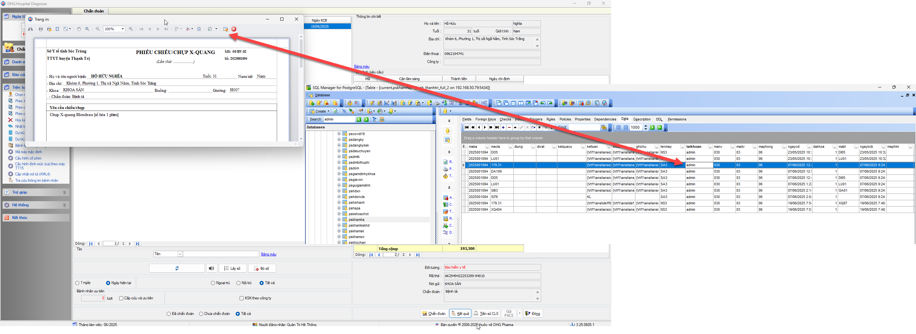Image resolution: width=916 pixels, height=334 pixels.
Task: Switch to the Dependencies tab
Action: point(605,119)
